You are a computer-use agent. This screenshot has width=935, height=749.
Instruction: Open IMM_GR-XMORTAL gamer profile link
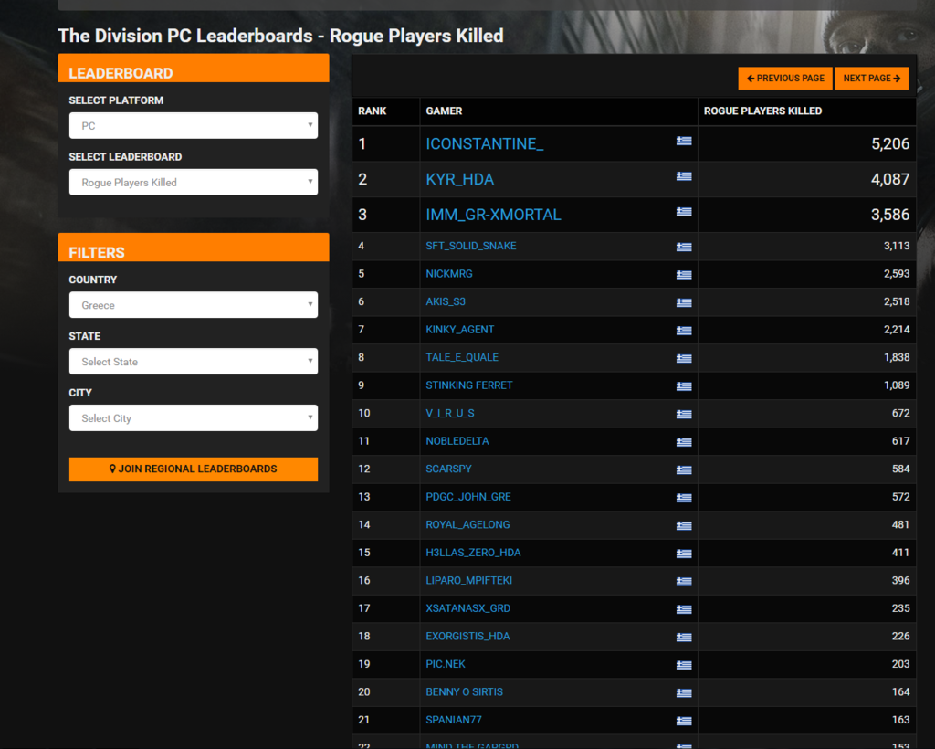pyautogui.click(x=493, y=215)
